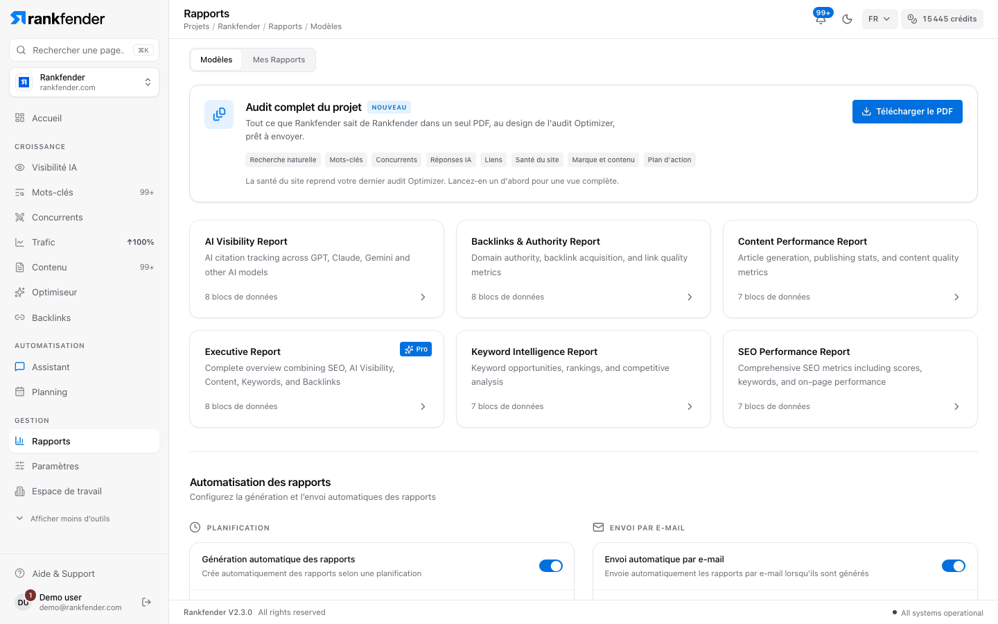Open Accueil dashboard icon
This screenshot has width=998, height=624.
coord(20,118)
